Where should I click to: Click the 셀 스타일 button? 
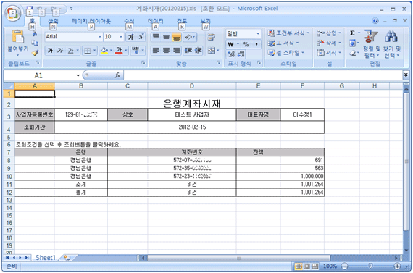(285, 53)
